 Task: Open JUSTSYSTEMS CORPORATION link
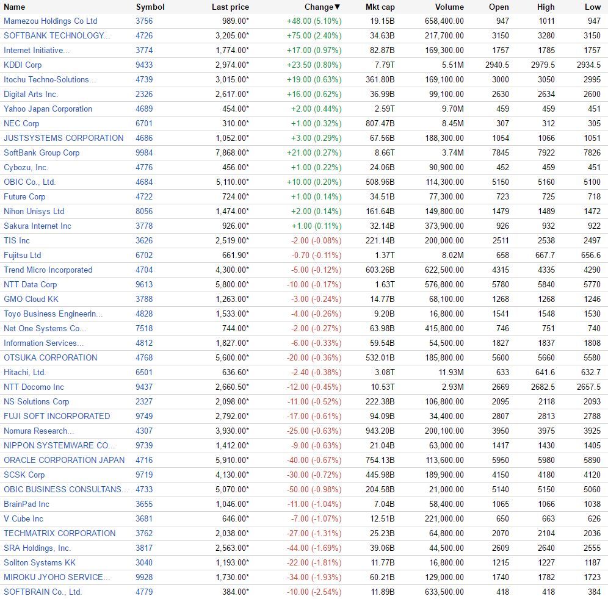click(x=63, y=138)
